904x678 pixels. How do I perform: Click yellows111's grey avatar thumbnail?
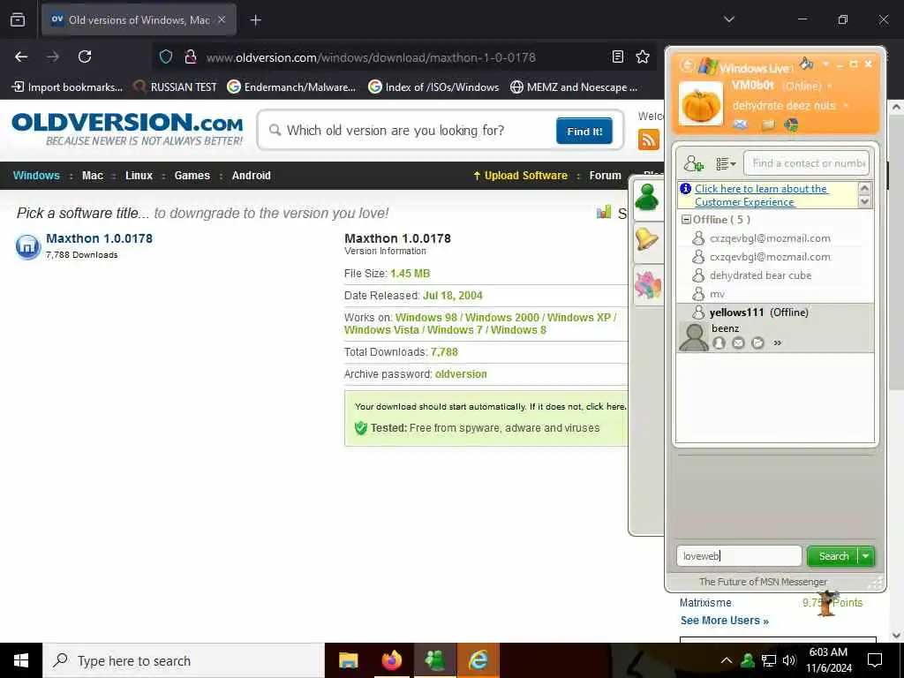(694, 336)
